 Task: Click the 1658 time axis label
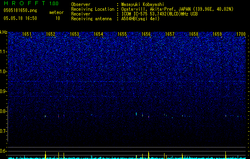[x=194, y=34]
